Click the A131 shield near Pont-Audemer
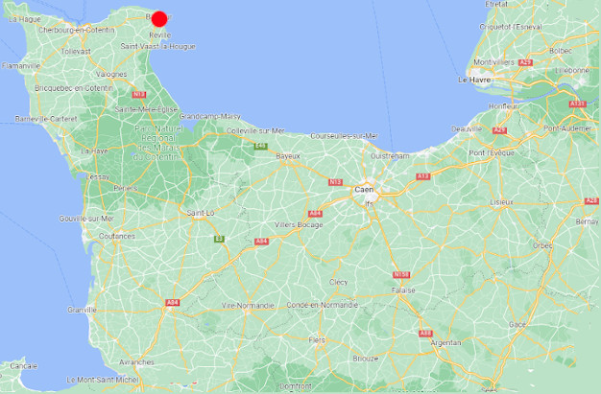 pos(578,104)
